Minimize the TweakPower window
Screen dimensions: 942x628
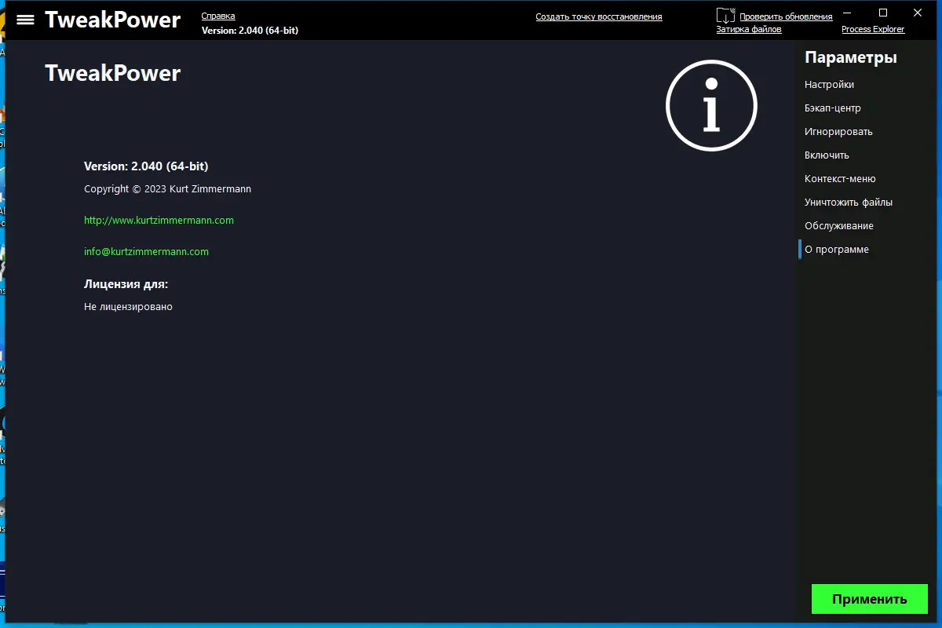tap(848, 13)
